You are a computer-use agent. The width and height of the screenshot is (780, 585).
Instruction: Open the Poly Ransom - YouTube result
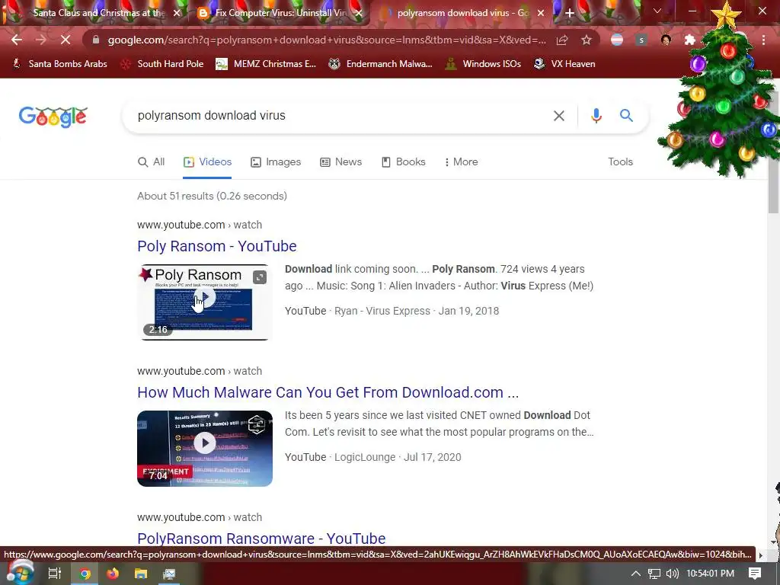[x=217, y=246]
